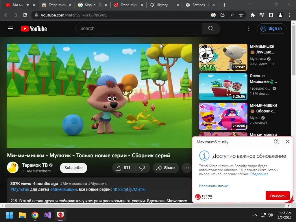Show hidden system tray icons

point(255,215)
